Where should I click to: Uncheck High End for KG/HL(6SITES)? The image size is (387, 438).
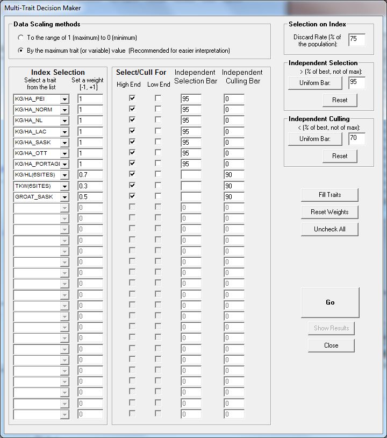[x=132, y=174]
